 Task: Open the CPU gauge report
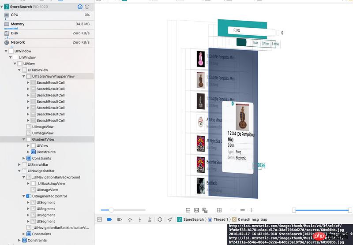pos(47,15)
